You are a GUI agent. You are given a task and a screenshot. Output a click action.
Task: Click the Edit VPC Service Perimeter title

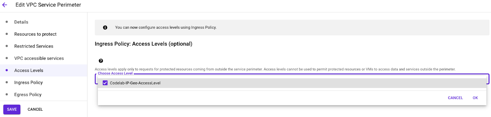click(48, 5)
